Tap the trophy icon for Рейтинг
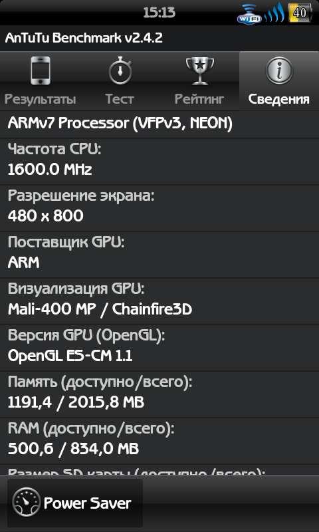The image size is (319, 532). coord(199,71)
